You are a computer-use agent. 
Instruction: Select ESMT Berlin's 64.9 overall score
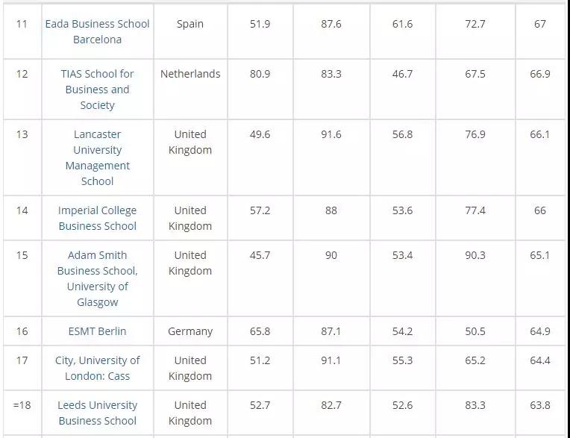(540, 331)
